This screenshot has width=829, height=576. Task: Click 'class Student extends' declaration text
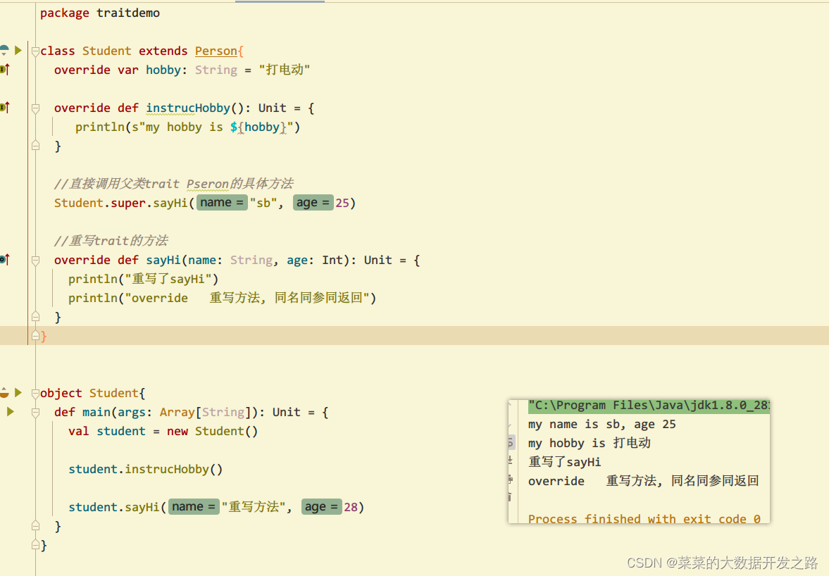(x=113, y=51)
